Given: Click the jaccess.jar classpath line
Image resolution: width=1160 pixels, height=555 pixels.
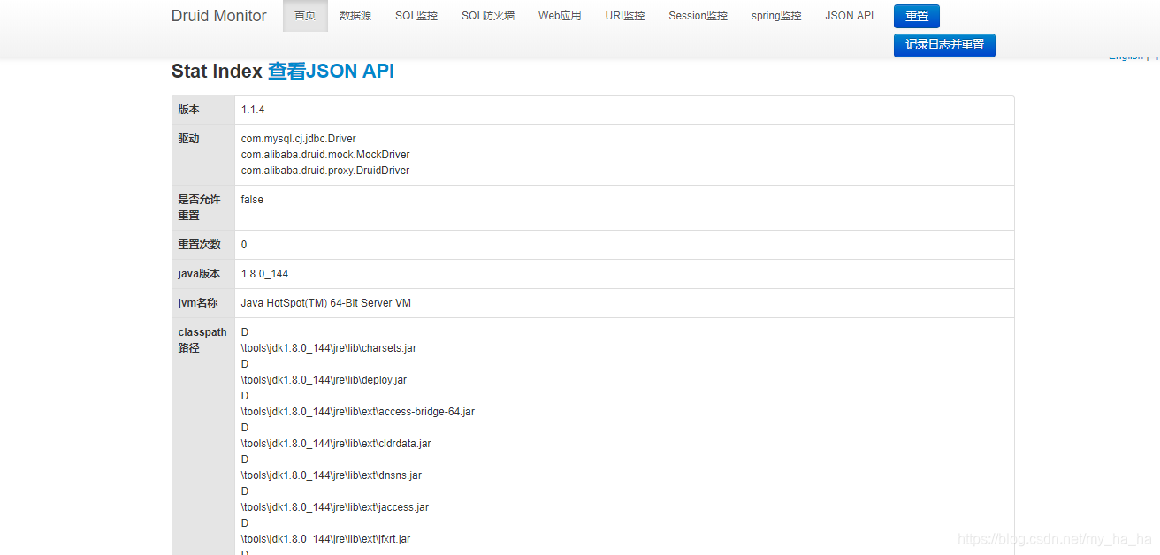Looking at the screenshot, I should coord(335,507).
